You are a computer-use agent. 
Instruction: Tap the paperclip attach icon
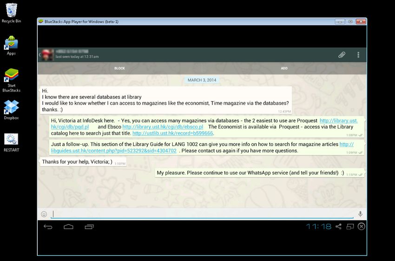tap(342, 55)
